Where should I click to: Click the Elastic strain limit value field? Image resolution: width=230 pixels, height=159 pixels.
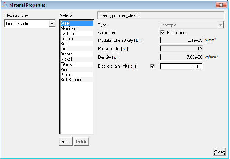(x=181, y=66)
